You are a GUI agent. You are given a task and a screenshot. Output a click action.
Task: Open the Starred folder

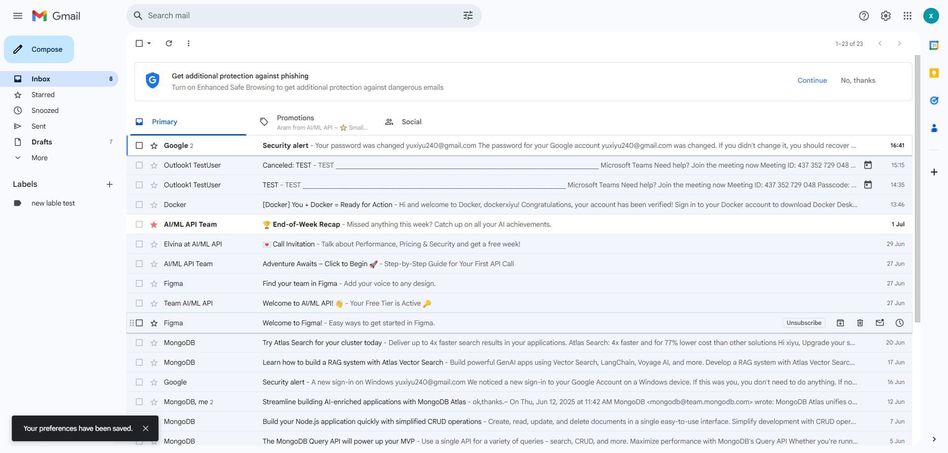(x=59, y=95)
